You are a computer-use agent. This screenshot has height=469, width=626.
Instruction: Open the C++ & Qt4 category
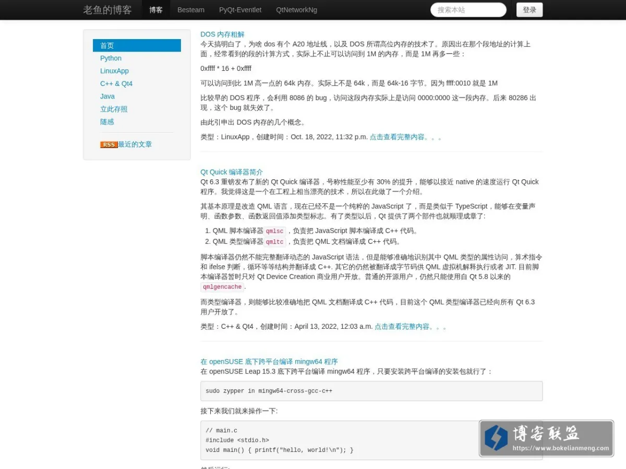pyautogui.click(x=116, y=83)
